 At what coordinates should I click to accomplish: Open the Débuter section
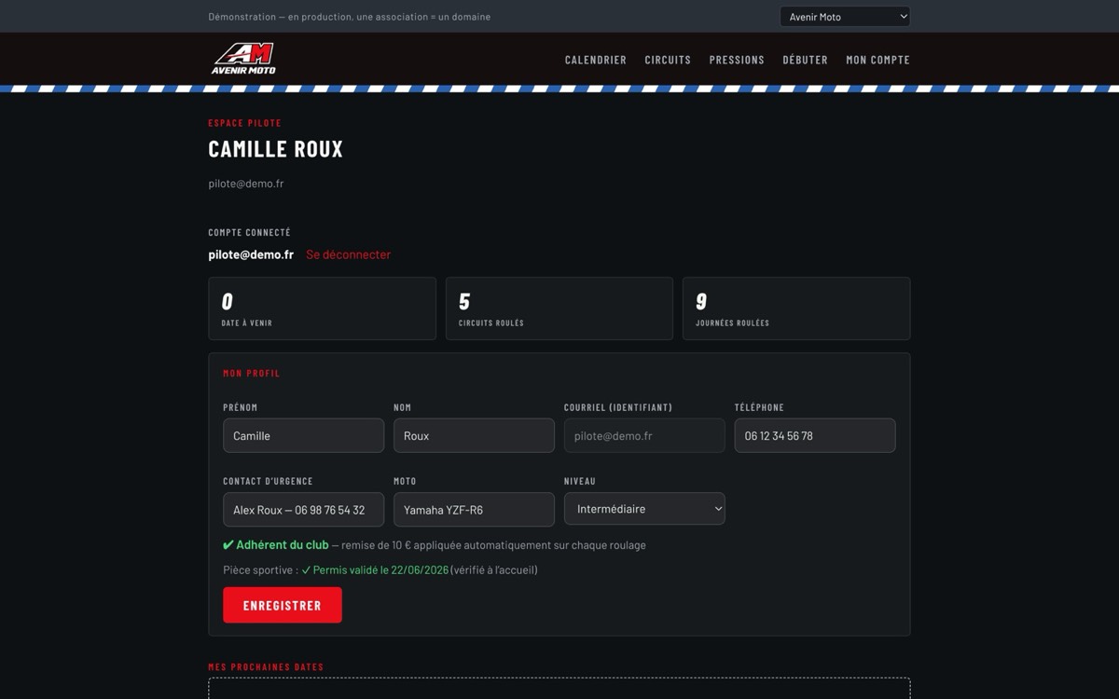coord(806,60)
